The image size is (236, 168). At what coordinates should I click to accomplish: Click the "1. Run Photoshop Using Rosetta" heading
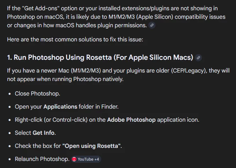pos(100,58)
